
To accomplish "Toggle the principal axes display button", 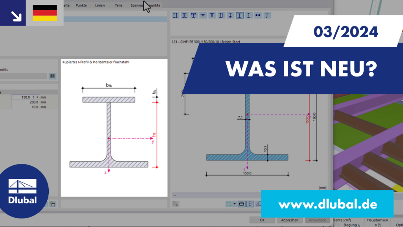I will [x=250, y=204].
